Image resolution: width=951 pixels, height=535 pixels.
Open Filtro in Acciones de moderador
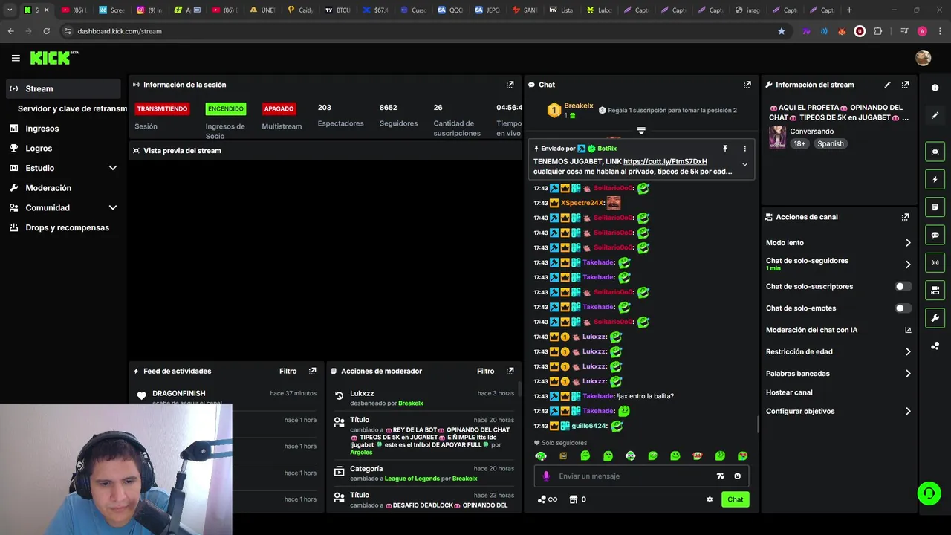(x=486, y=371)
